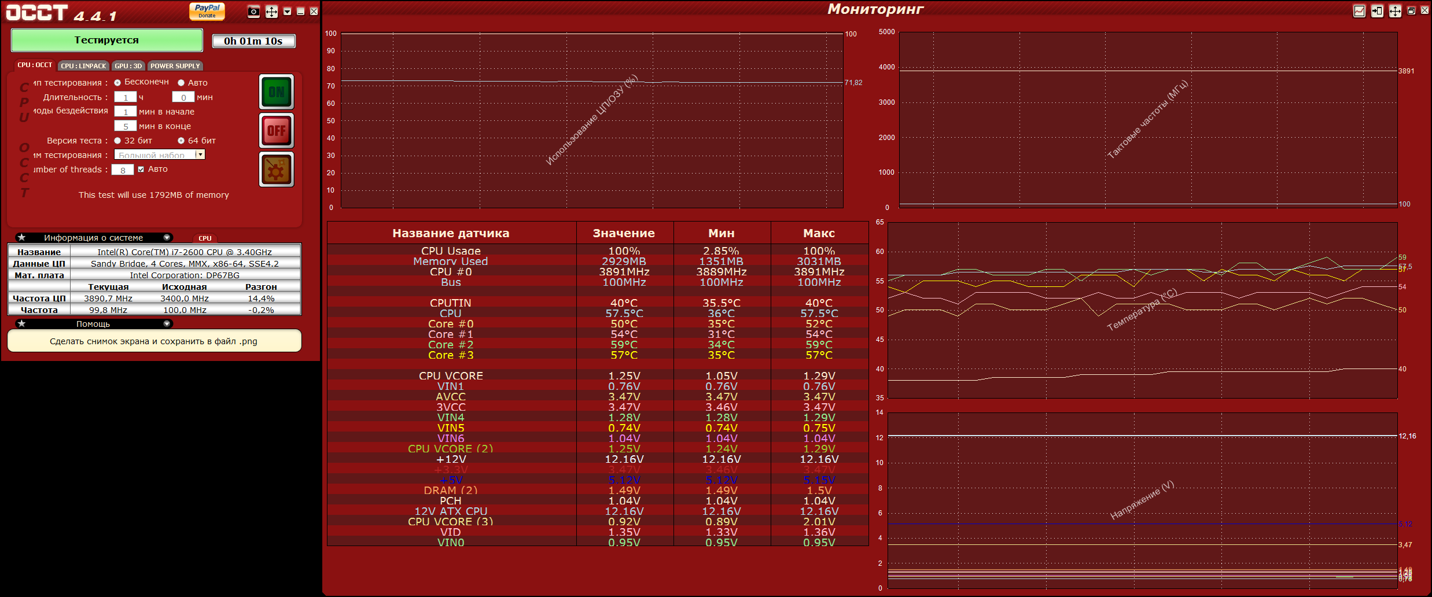The image size is (1432, 597).
Task: Click the CPU Usage sensor row
Action: coord(598,250)
